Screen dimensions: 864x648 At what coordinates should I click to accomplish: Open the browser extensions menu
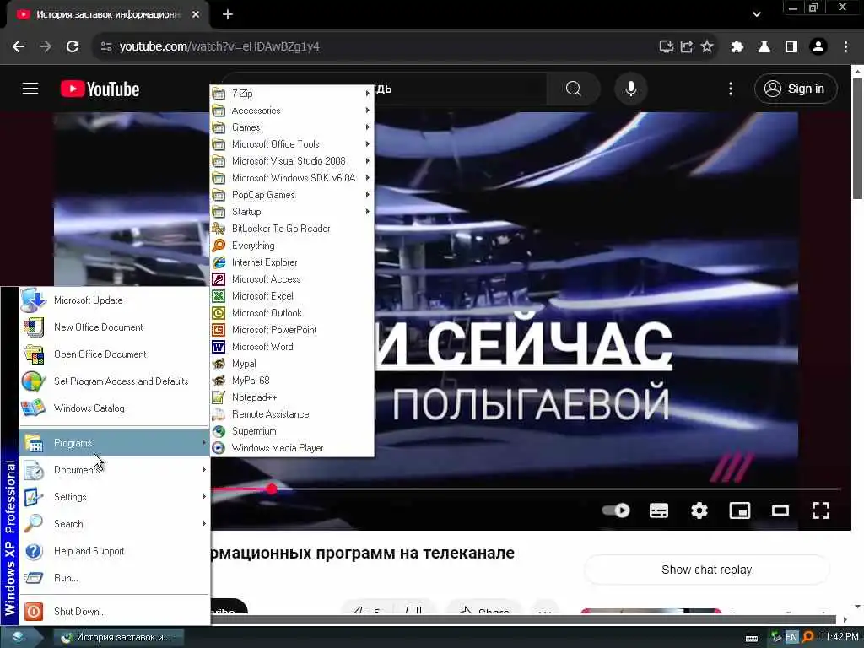click(x=737, y=47)
